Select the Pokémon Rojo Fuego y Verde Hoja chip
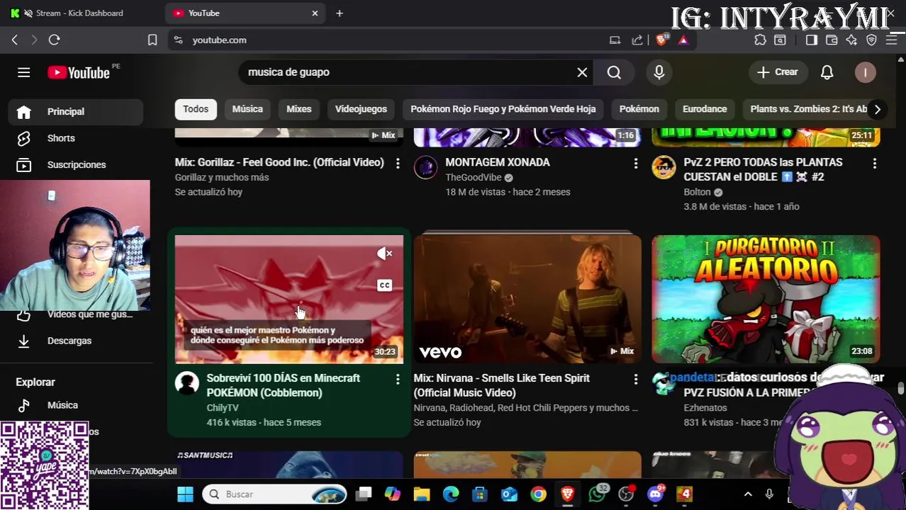Screen dimensions: 906x510 click(x=503, y=109)
